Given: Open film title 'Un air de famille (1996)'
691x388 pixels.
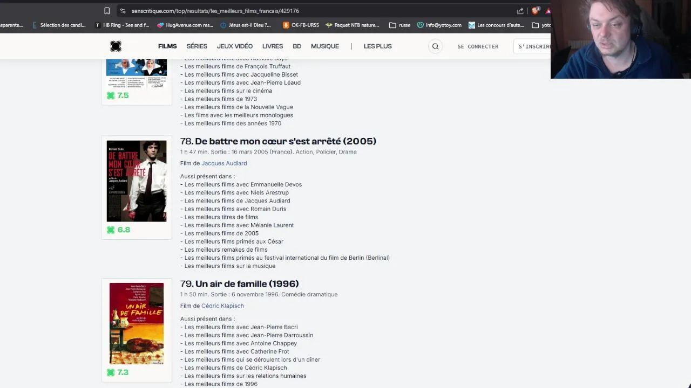Looking at the screenshot, I should click(247, 284).
